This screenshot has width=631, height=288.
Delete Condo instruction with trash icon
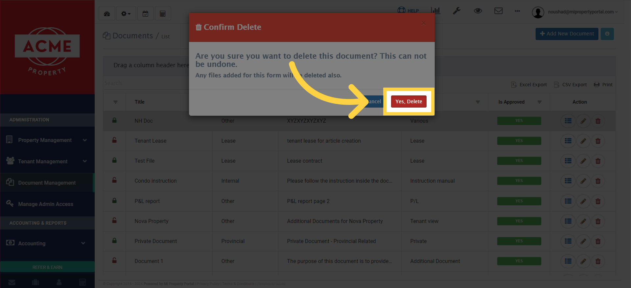tap(598, 181)
